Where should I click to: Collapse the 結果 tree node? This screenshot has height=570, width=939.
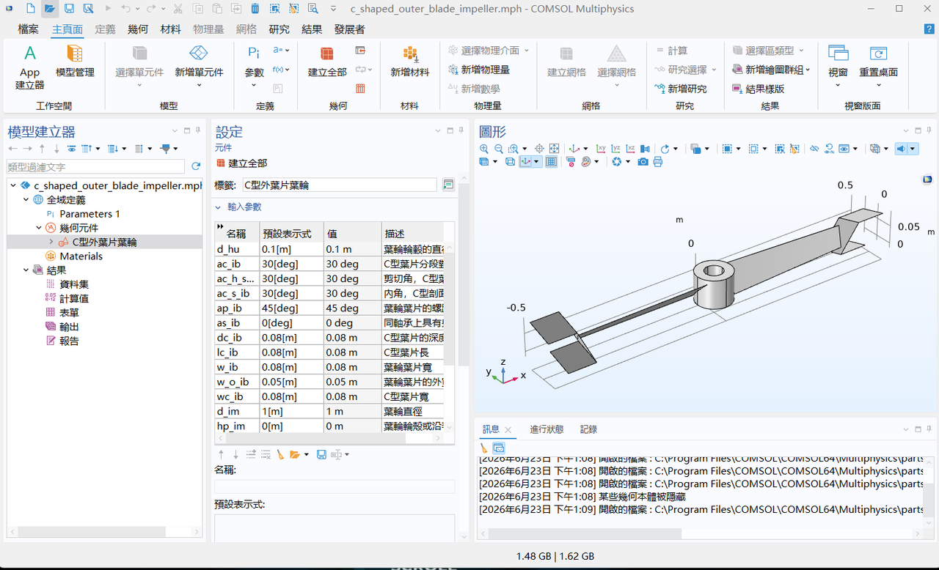(x=26, y=270)
